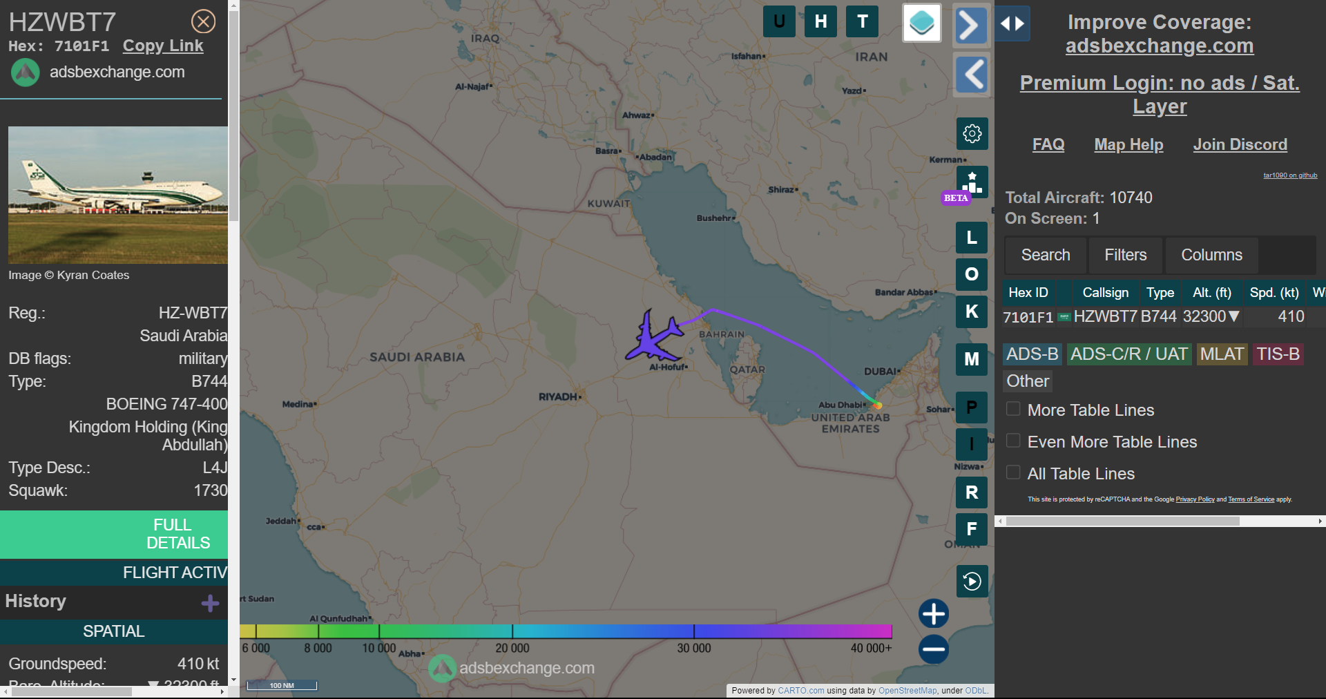Sort table by Callsign column
This screenshot has width=1326, height=699.
(1105, 293)
